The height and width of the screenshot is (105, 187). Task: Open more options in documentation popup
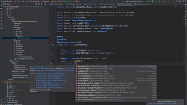pos(73,90)
